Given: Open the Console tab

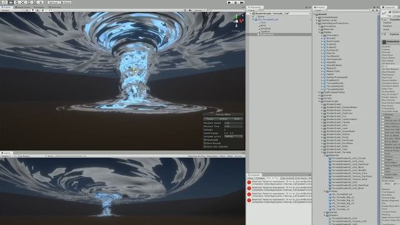Looking at the screenshot, I should point(254,175).
